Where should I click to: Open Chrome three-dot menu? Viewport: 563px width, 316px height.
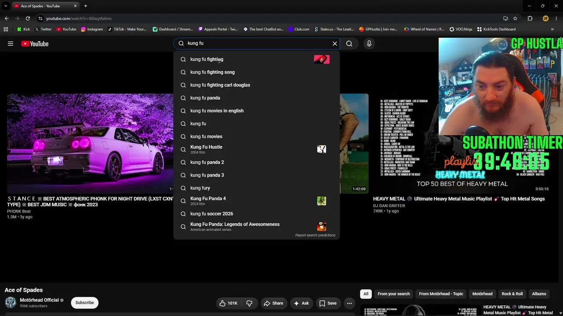[556, 18]
